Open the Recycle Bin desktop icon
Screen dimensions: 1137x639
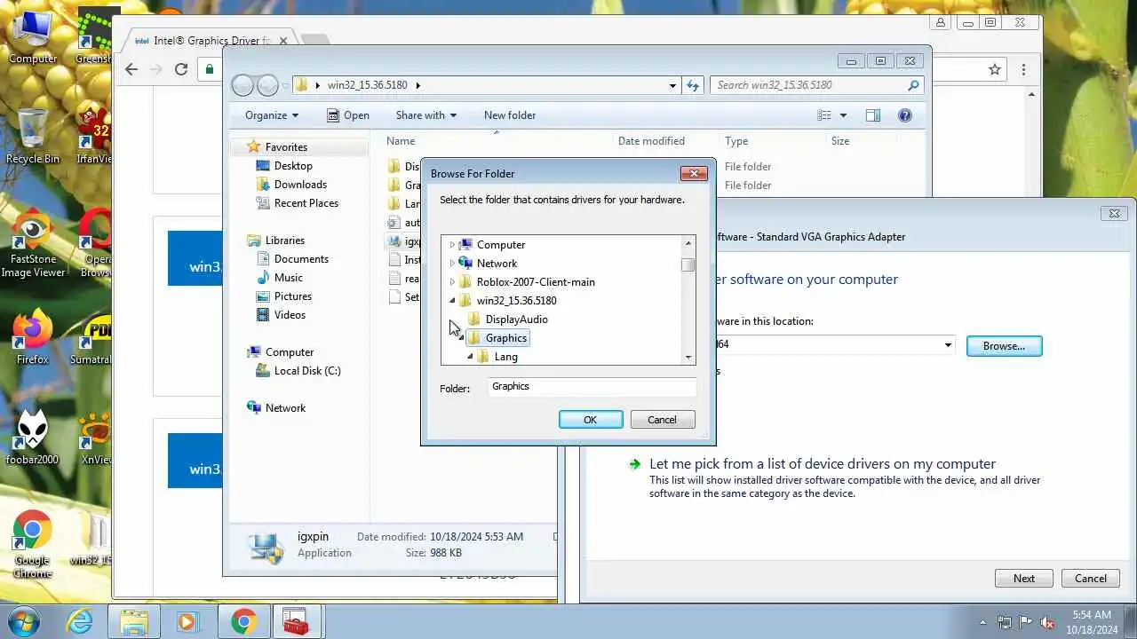coord(32,136)
